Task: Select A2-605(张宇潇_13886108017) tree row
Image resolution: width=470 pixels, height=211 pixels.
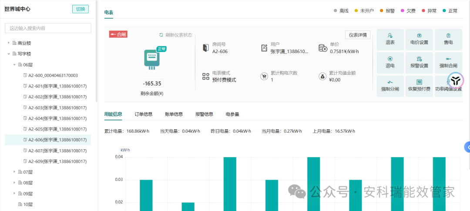Action: tap(48, 129)
